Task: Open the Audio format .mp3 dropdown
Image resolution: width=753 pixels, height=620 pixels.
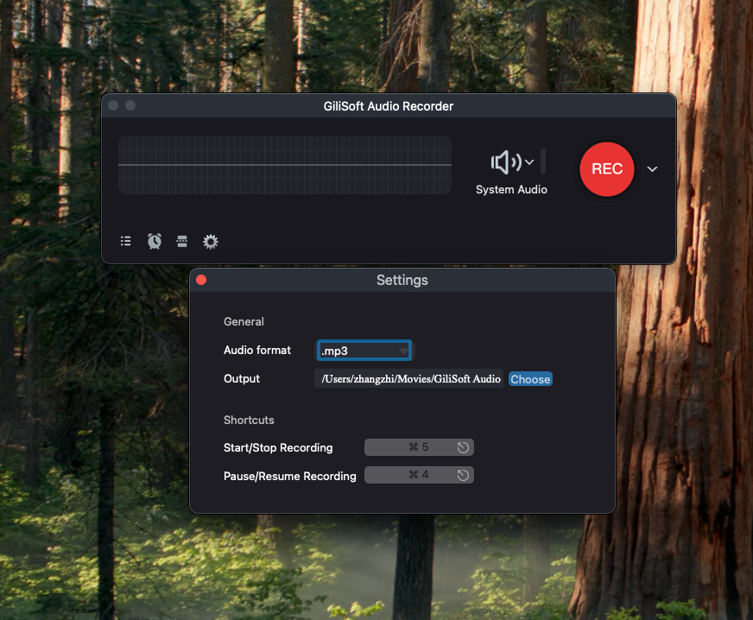Action: pyautogui.click(x=364, y=351)
